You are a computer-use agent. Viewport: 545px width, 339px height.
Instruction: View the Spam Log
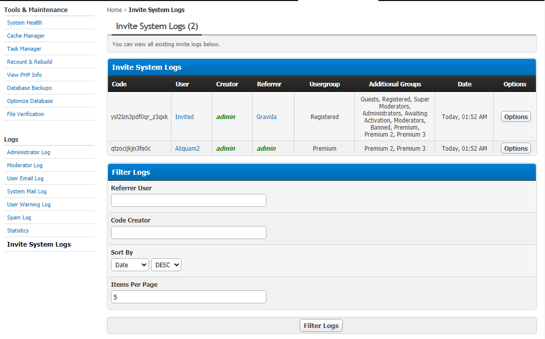click(x=19, y=217)
